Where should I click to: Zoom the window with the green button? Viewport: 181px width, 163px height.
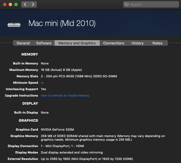pos(16,4)
